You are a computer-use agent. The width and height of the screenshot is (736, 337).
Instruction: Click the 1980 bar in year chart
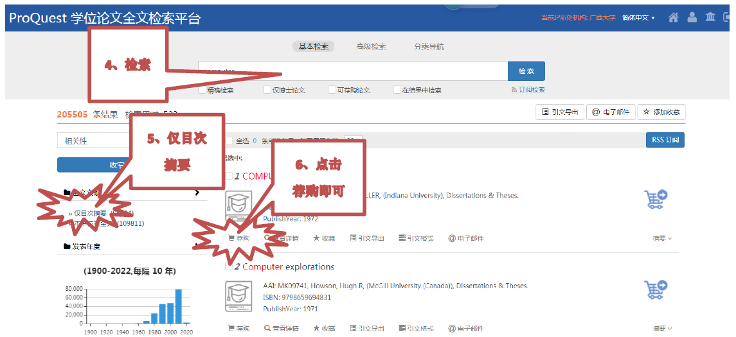(154, 318)
